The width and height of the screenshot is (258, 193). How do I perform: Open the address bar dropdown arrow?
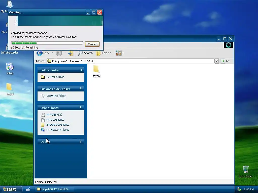(216, 61)
